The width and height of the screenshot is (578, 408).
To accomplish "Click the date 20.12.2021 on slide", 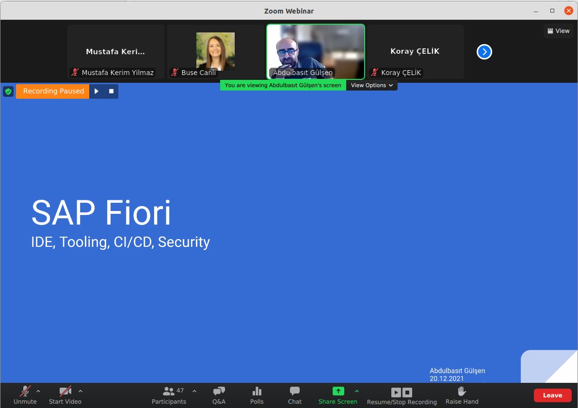I will coord(447,378).
